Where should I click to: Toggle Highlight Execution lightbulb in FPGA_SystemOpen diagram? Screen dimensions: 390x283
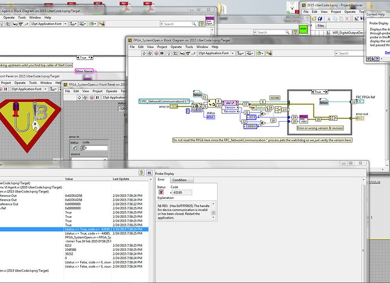tap(169, 53)
